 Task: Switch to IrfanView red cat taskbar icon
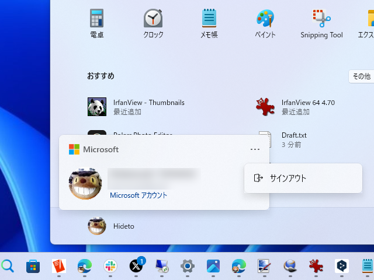coord(316,266)
